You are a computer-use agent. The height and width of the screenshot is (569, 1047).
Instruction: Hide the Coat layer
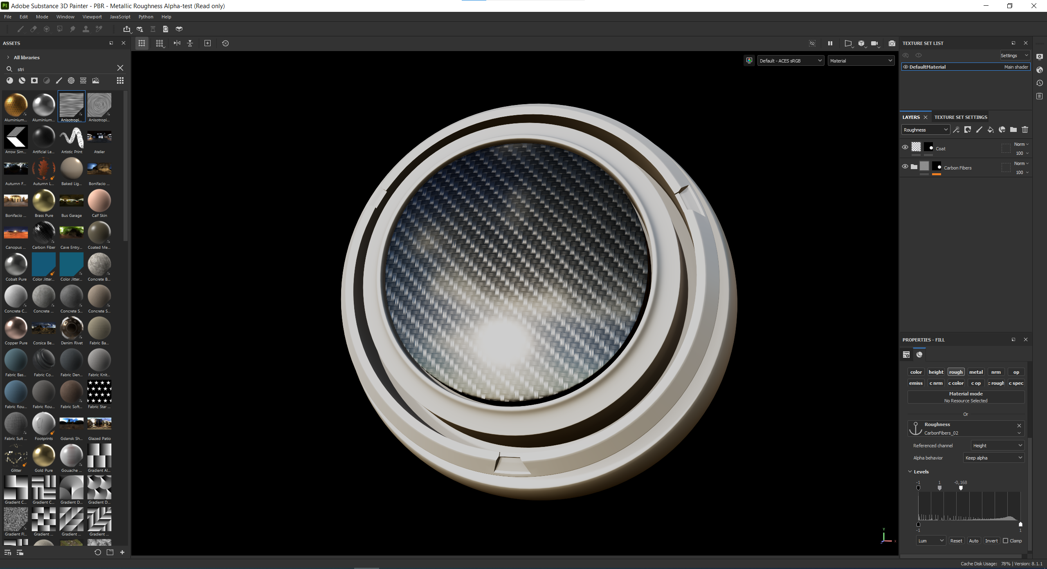click(905, 147)
